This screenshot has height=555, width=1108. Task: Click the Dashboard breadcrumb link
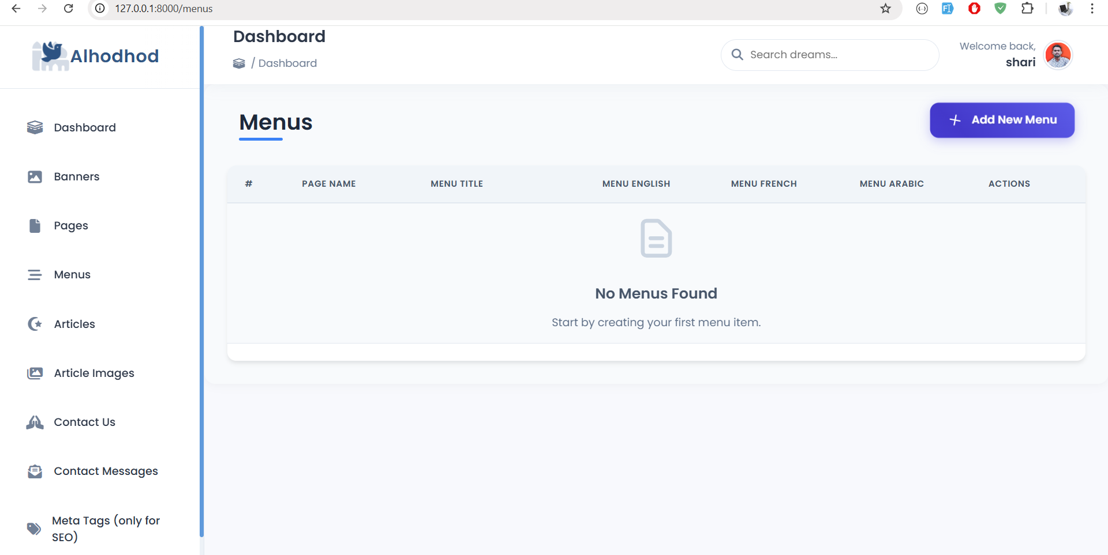287,63
